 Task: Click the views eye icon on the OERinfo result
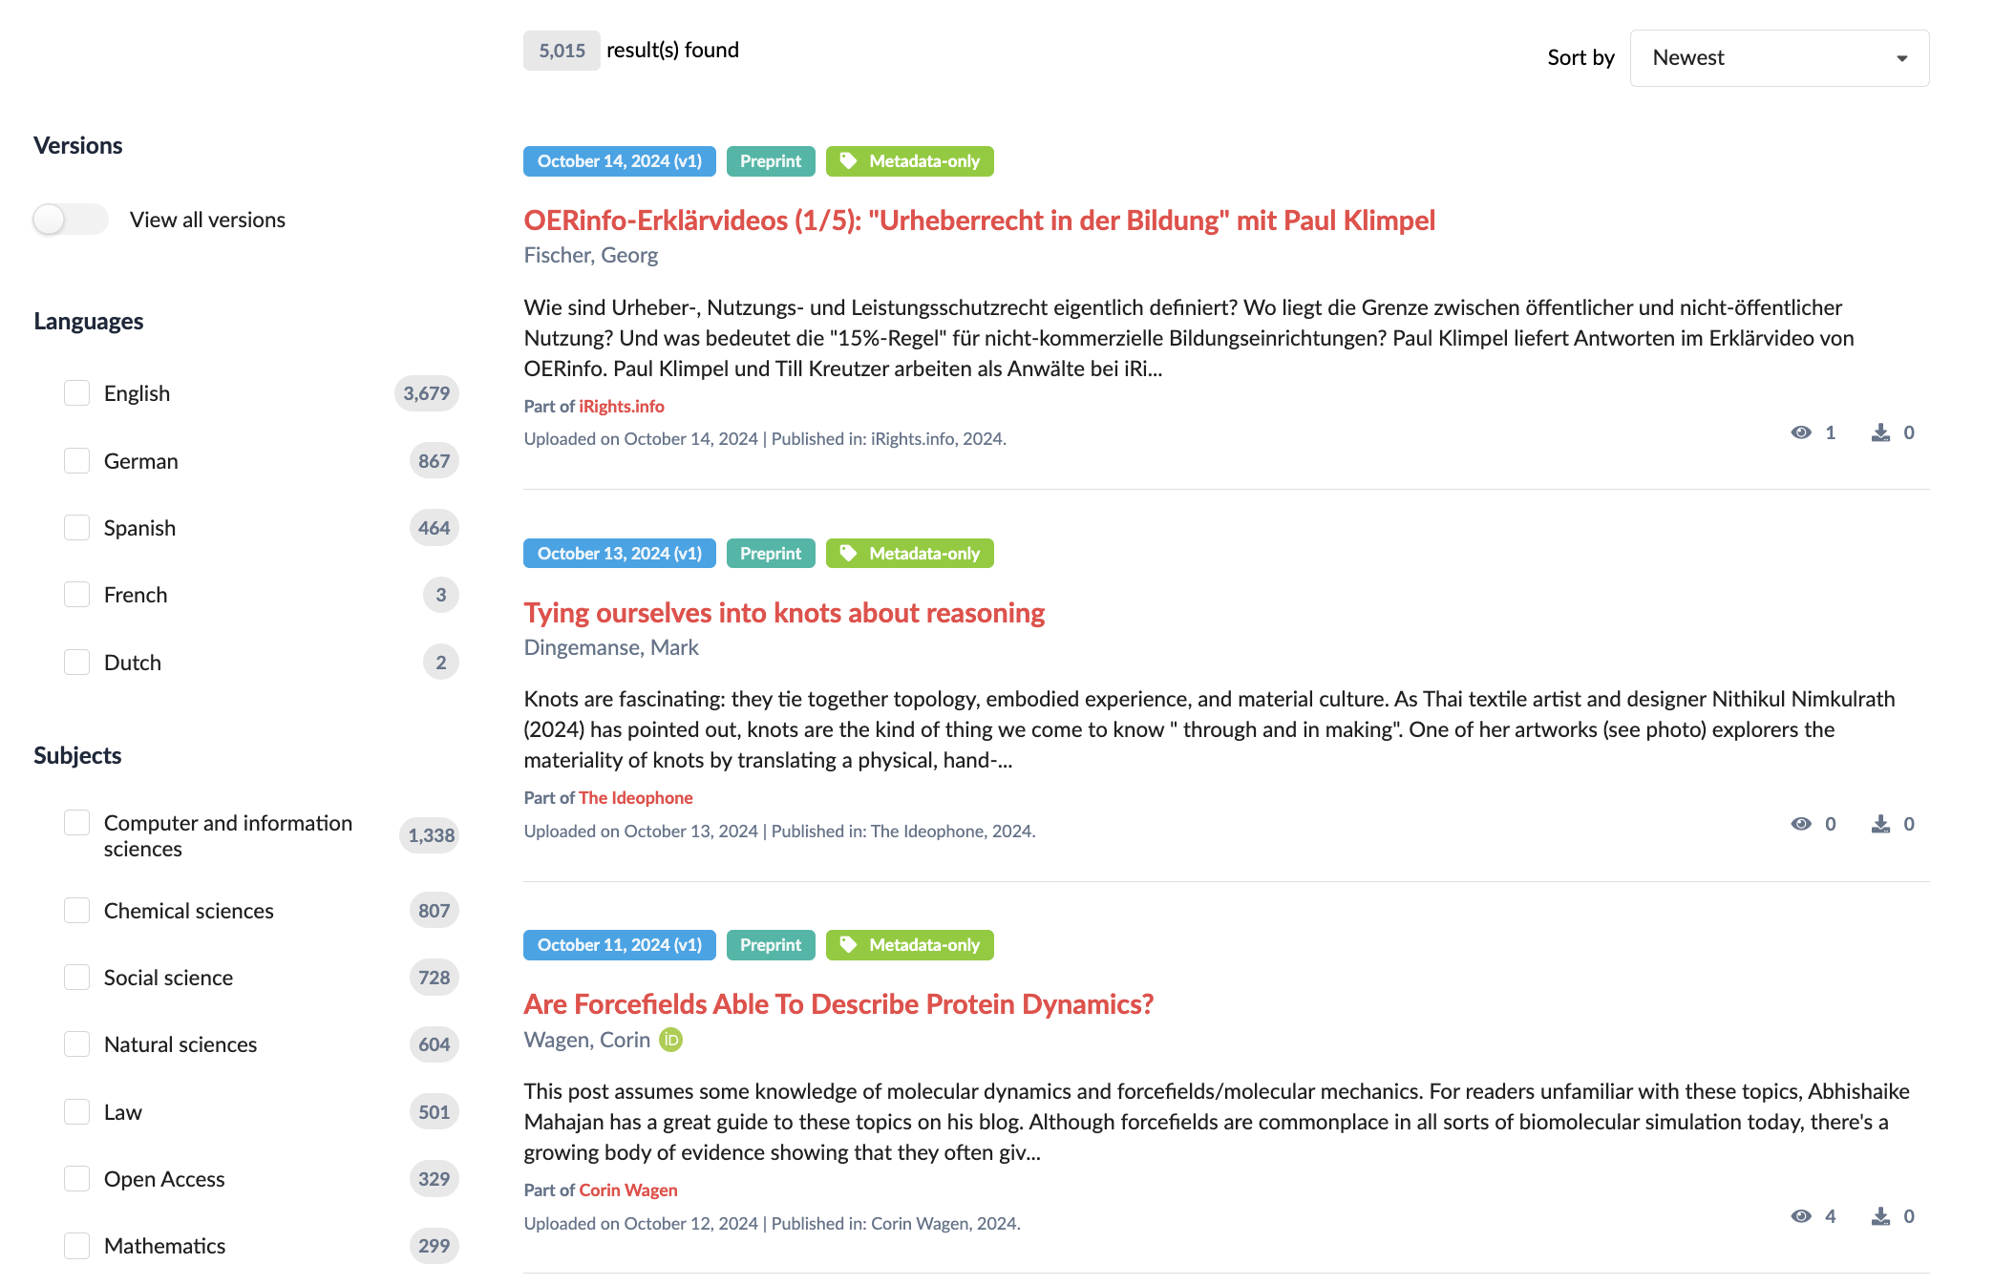[x=1801, y=432]
